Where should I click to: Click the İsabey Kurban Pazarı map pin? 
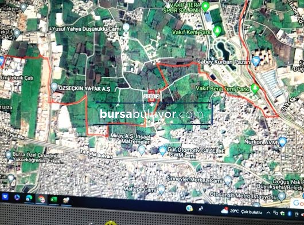pyautogui.click(x=256, y=61)
